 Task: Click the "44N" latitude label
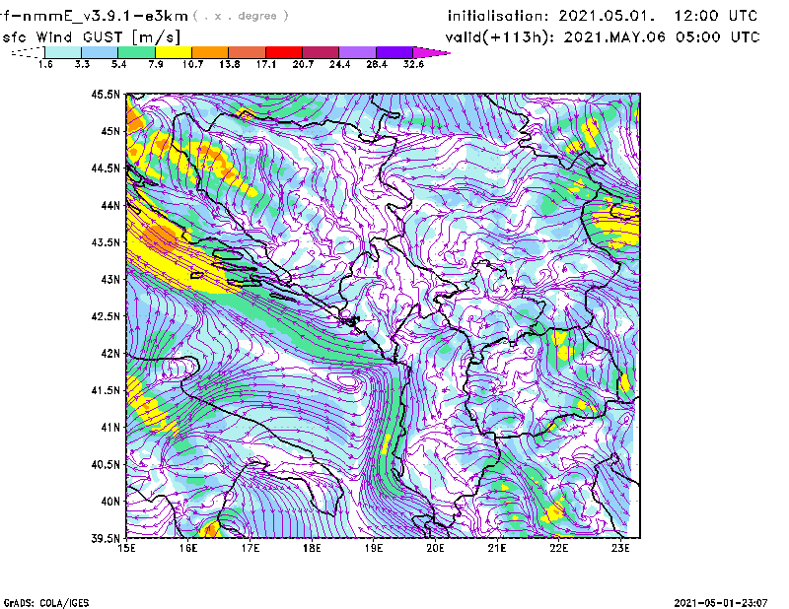[x=110, y=205]
